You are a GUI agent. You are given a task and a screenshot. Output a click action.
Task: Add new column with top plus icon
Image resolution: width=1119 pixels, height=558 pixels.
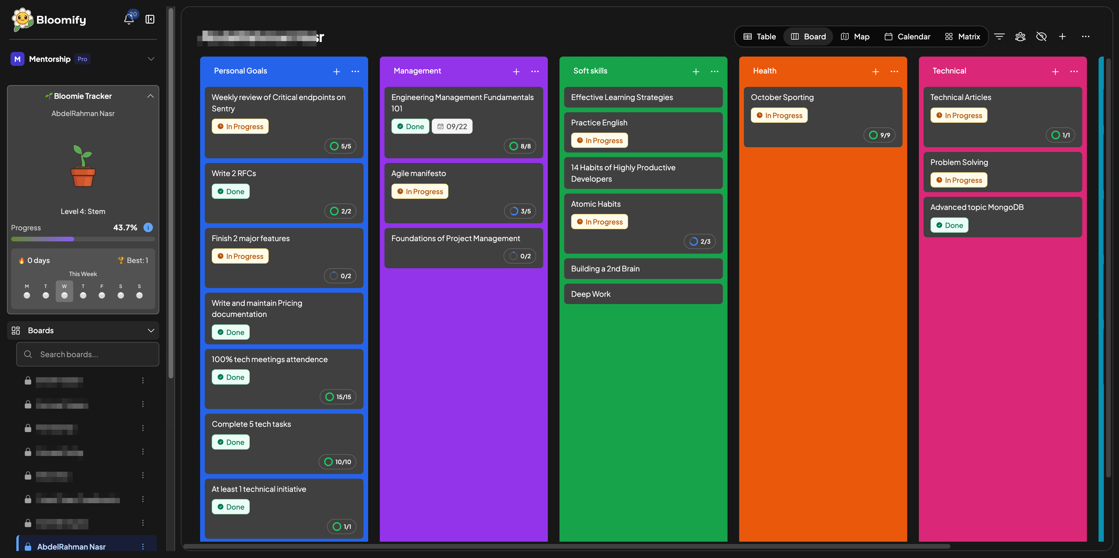click(x=1062, y=36)
